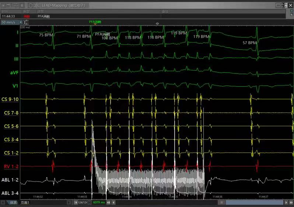Select the CS 9-10 channel label
The image size is (294, 207).
[11, 99]
